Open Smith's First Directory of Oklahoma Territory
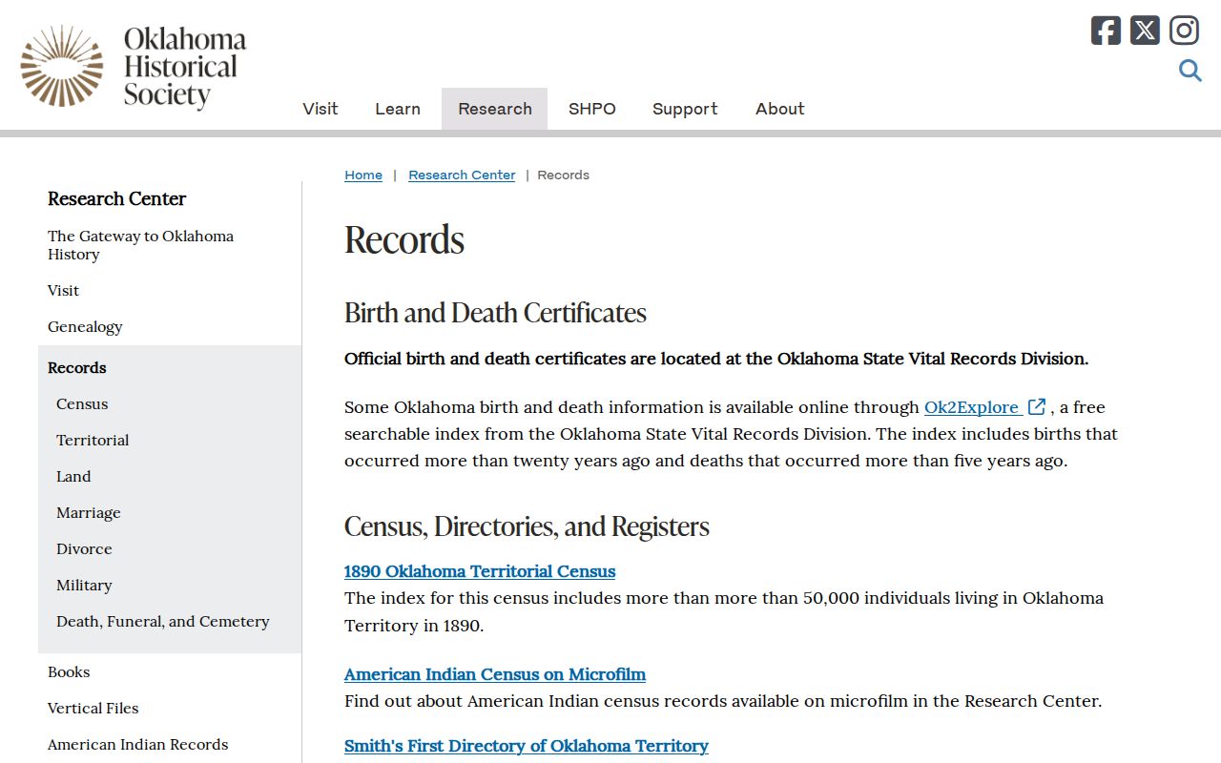The height and width of the screenshot is (763, 1221). (527, 746)
